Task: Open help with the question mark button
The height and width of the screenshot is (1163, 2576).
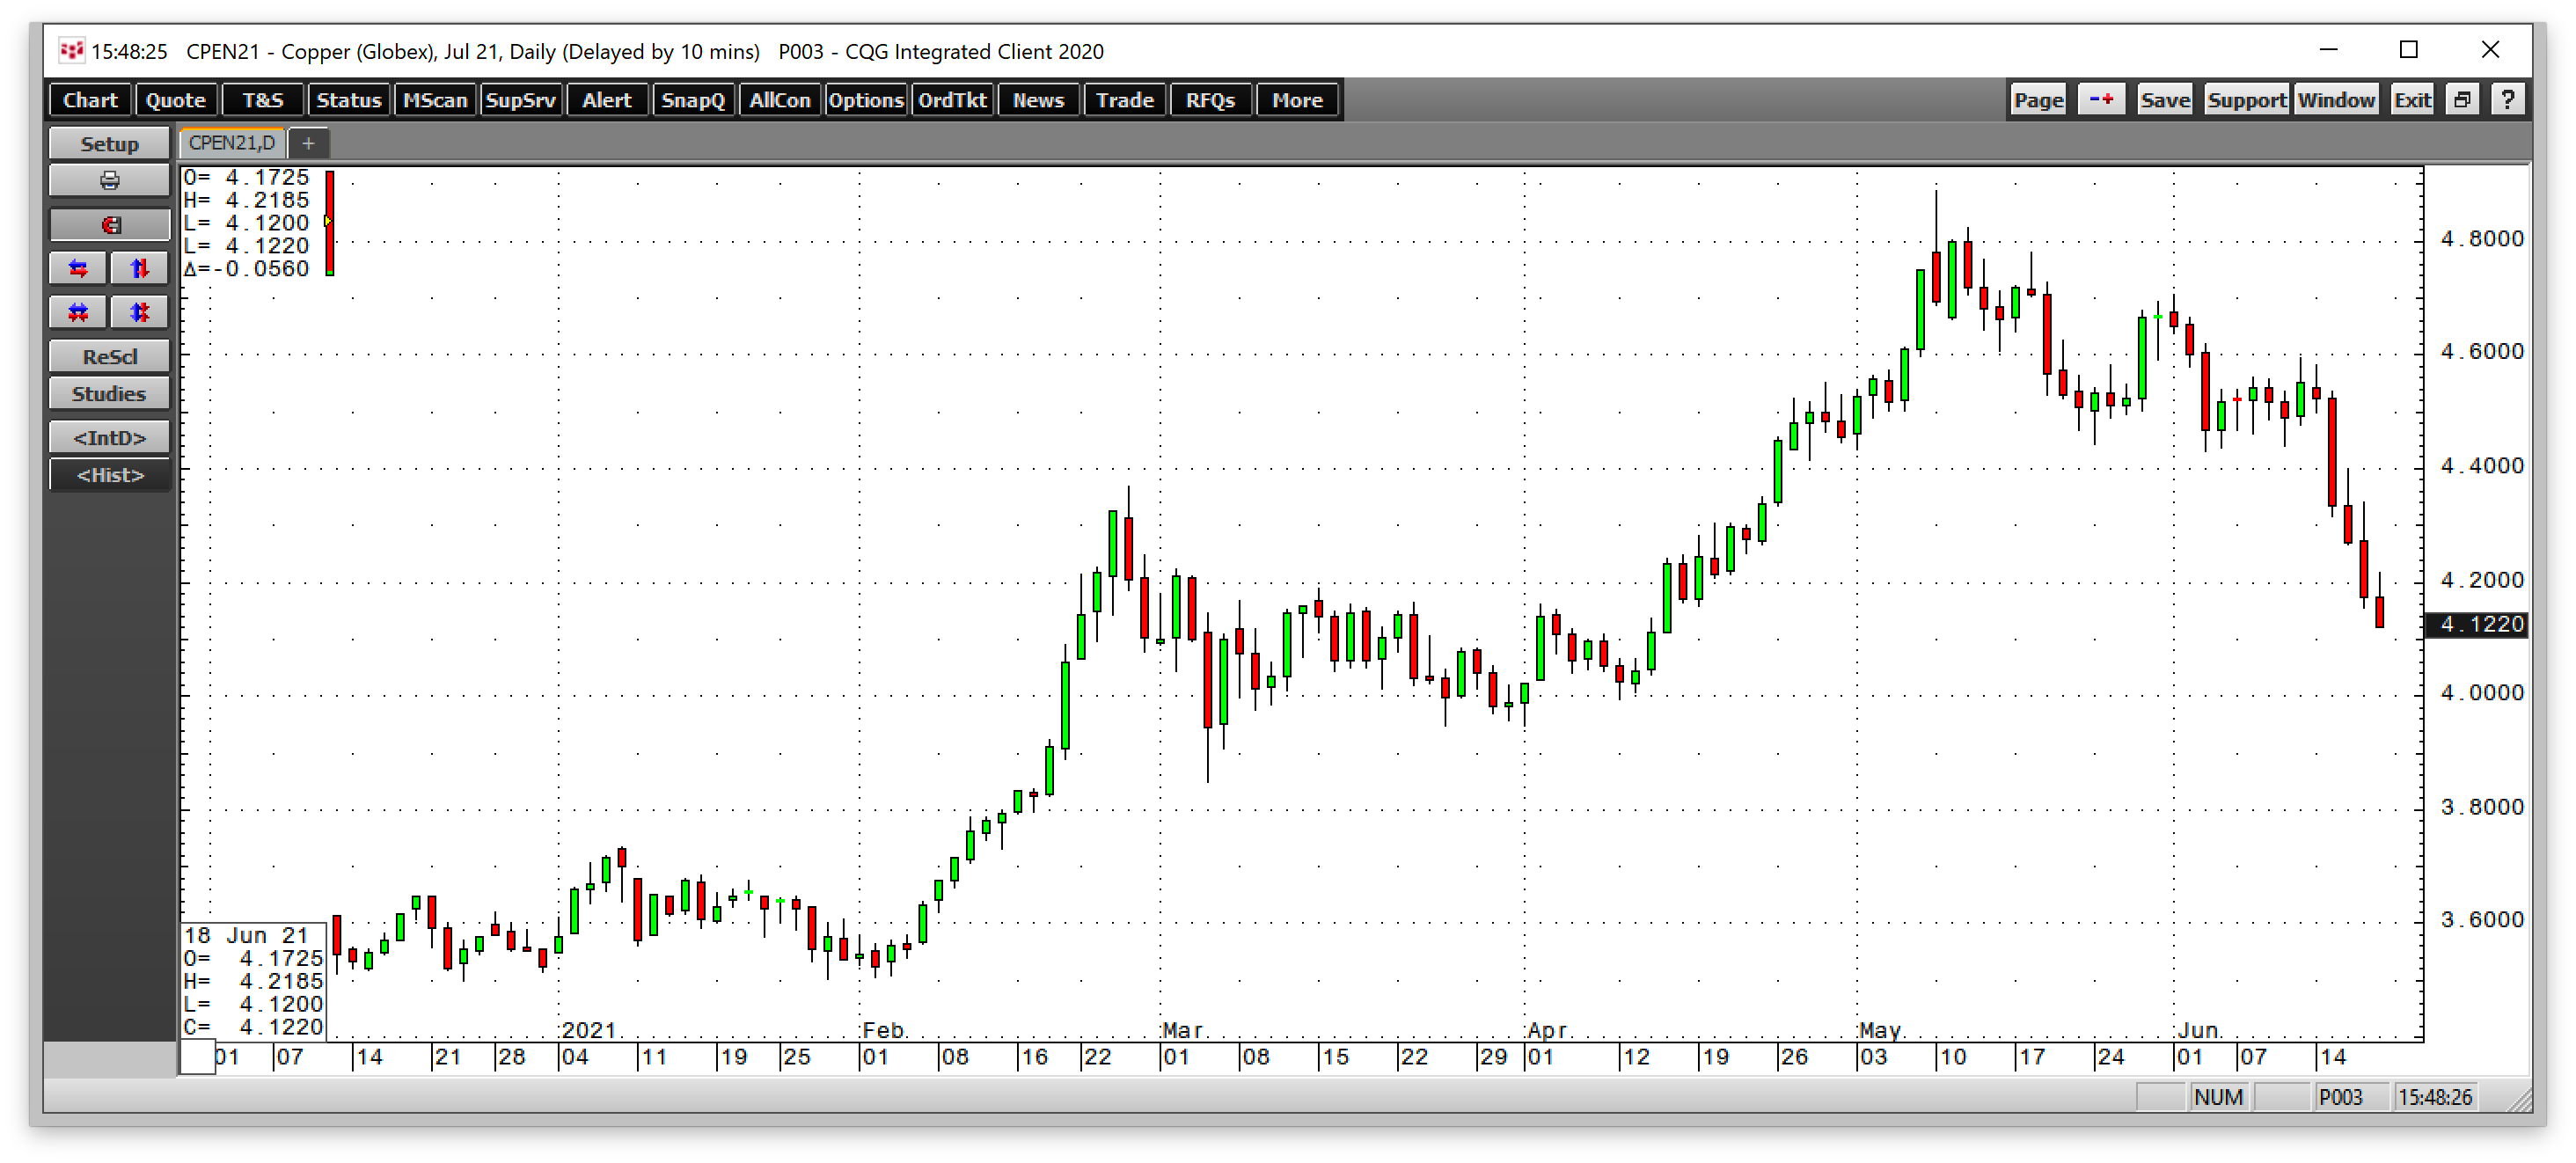Action: (x=2507, y=100)
